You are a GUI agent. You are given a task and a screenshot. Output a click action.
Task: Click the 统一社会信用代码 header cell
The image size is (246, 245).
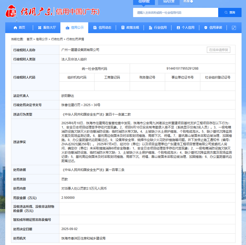pyautogui.click(x=95, y=69)
